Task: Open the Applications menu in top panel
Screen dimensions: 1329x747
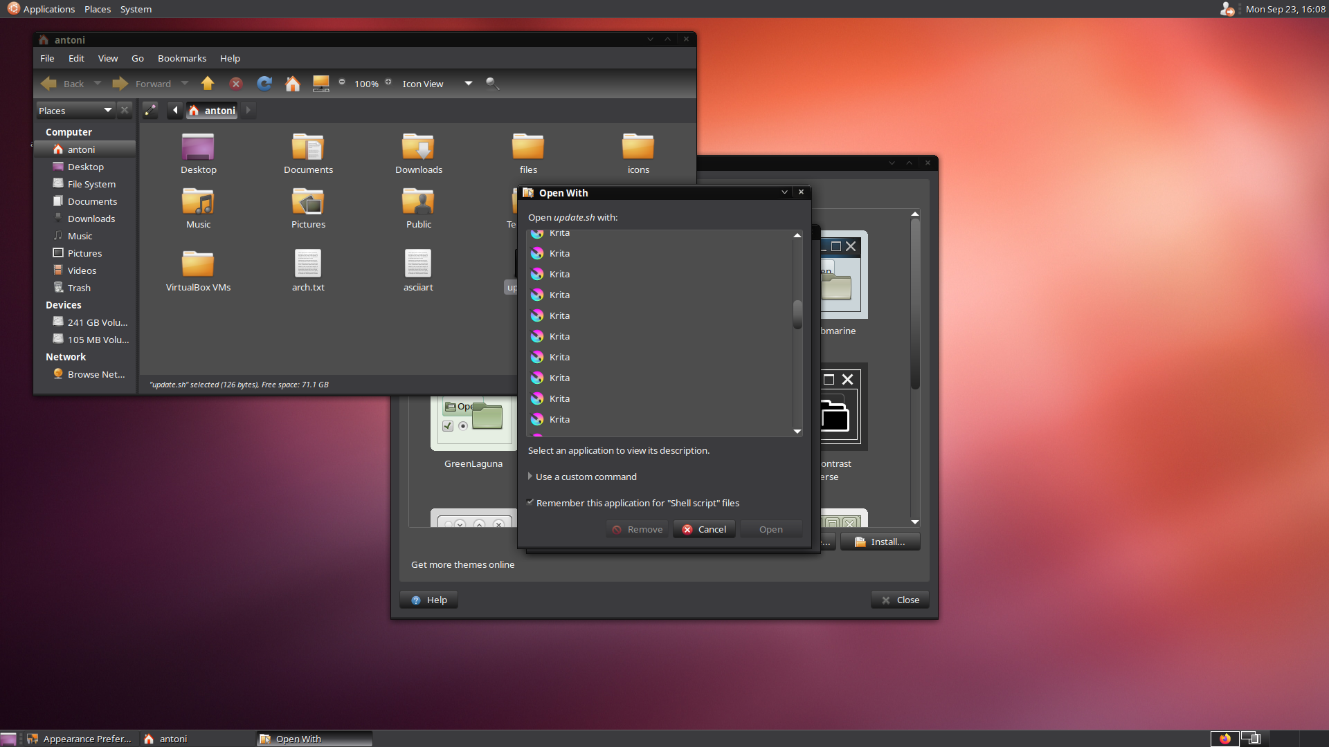Action: pos(41,9)
